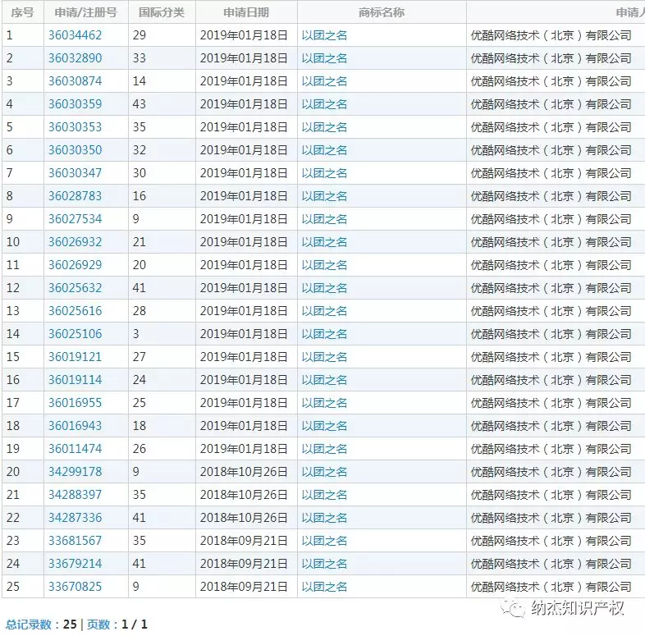Open application number 36030359
Viewport: 645px width, 636px height.
[x=75, y=104]
